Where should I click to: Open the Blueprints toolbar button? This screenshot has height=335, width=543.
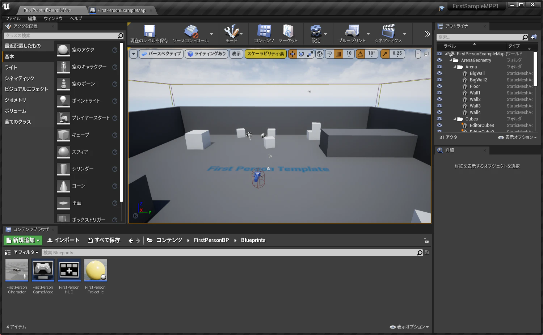[352, 34]
